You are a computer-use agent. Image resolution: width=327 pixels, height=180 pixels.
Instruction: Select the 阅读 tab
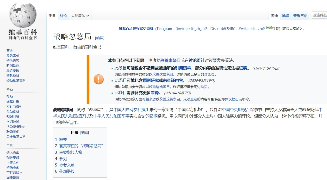(274, 16)
